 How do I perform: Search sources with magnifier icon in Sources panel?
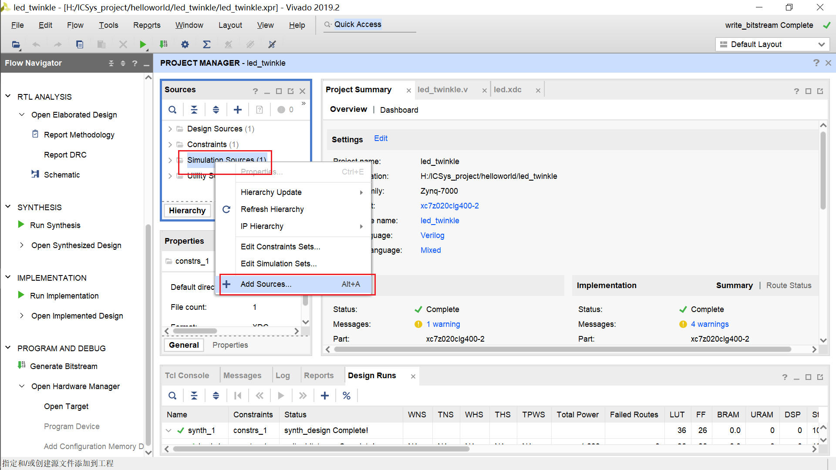click(172, 110)
